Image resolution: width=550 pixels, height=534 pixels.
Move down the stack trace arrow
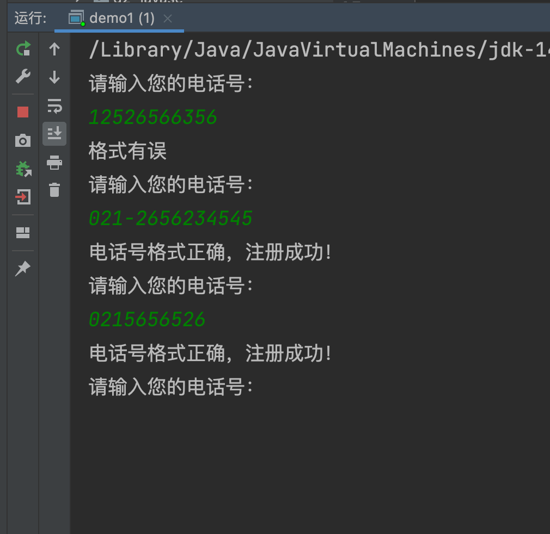54,77
